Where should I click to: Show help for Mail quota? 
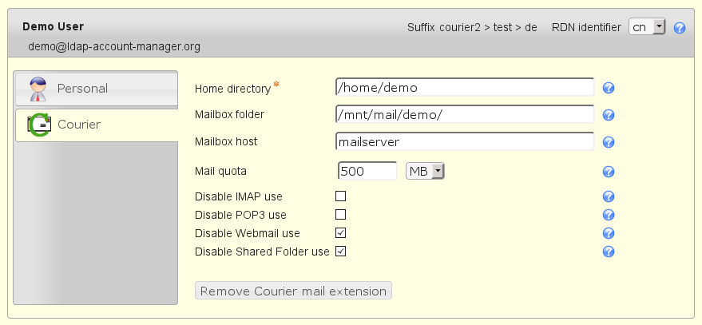[x=608, y=172]
